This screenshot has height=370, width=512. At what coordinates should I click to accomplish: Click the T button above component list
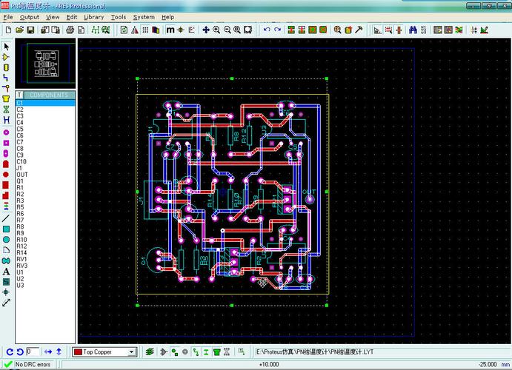pyautogui.click(x=19, y=95)
